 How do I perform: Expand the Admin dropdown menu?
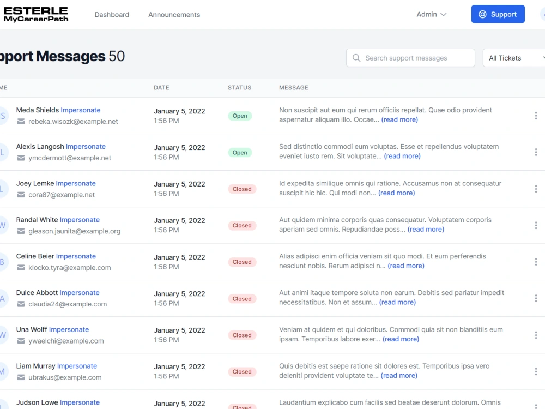click(431, 14)
